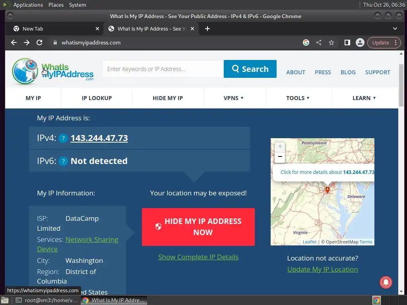Expand the VPNS menu

[x=233, y=98]
